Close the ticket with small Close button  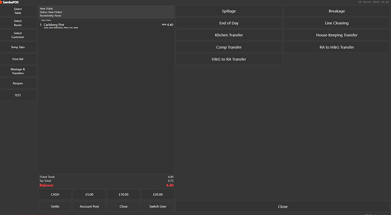pos(124,206)
